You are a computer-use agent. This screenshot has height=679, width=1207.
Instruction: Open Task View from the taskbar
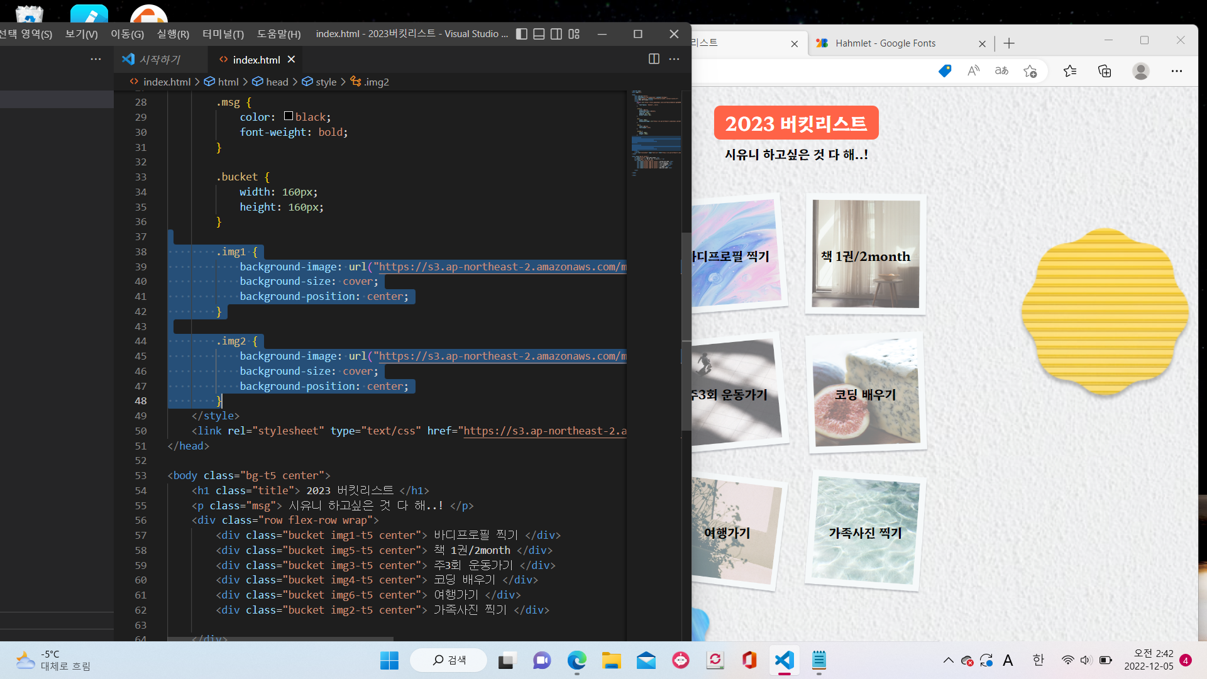(507, 660)
